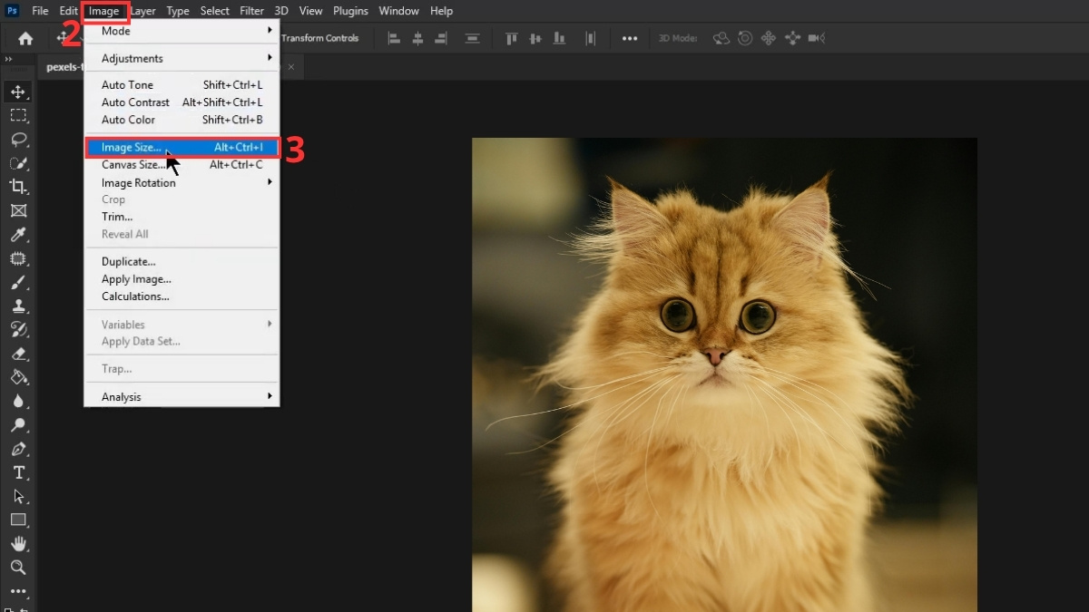Click the 3D zoom video camera icon

pos(816,38)
